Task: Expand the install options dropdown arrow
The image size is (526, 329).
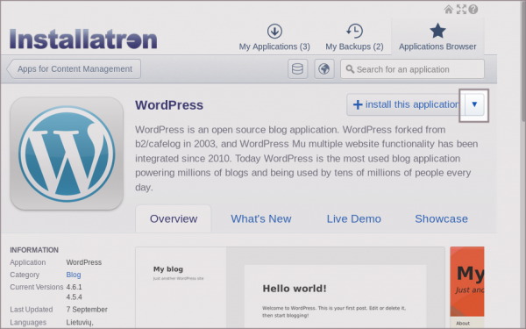Action: pos(474,104)
